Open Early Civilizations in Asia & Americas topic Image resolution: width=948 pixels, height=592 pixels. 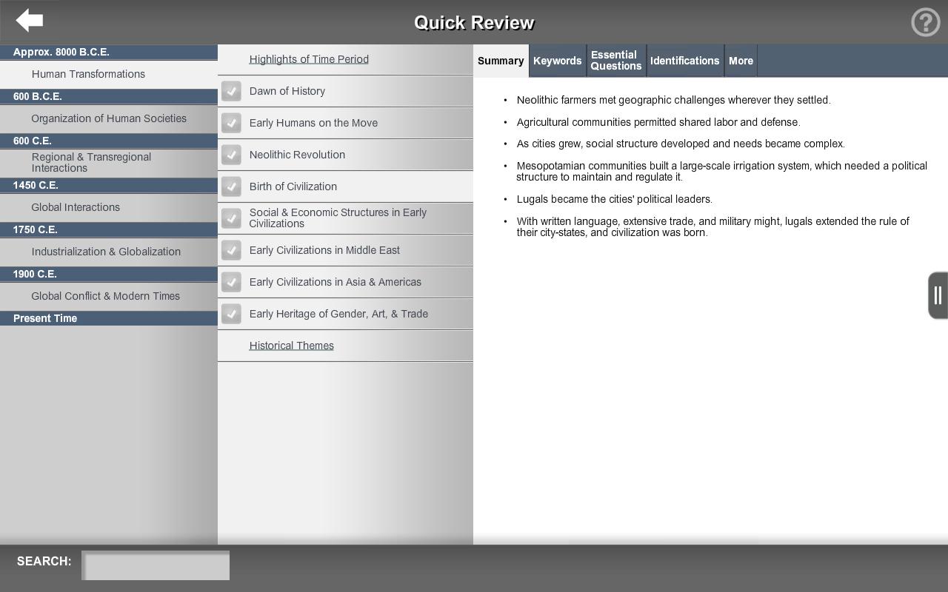tap(335, 282)
